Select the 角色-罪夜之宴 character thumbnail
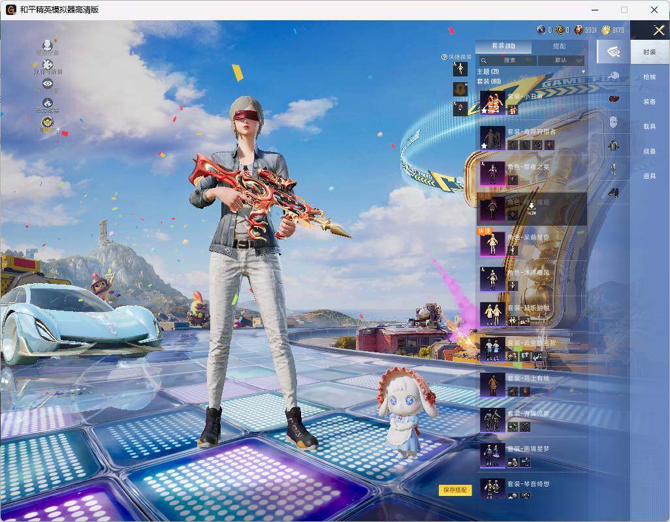 [492, 174]
